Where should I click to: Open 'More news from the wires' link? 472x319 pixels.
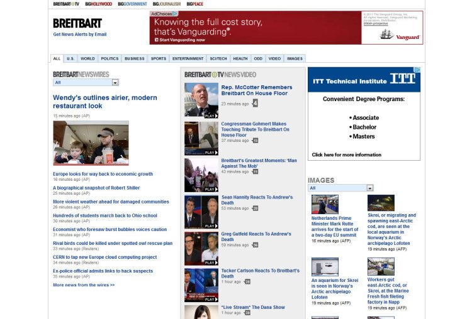pos(84,284)
